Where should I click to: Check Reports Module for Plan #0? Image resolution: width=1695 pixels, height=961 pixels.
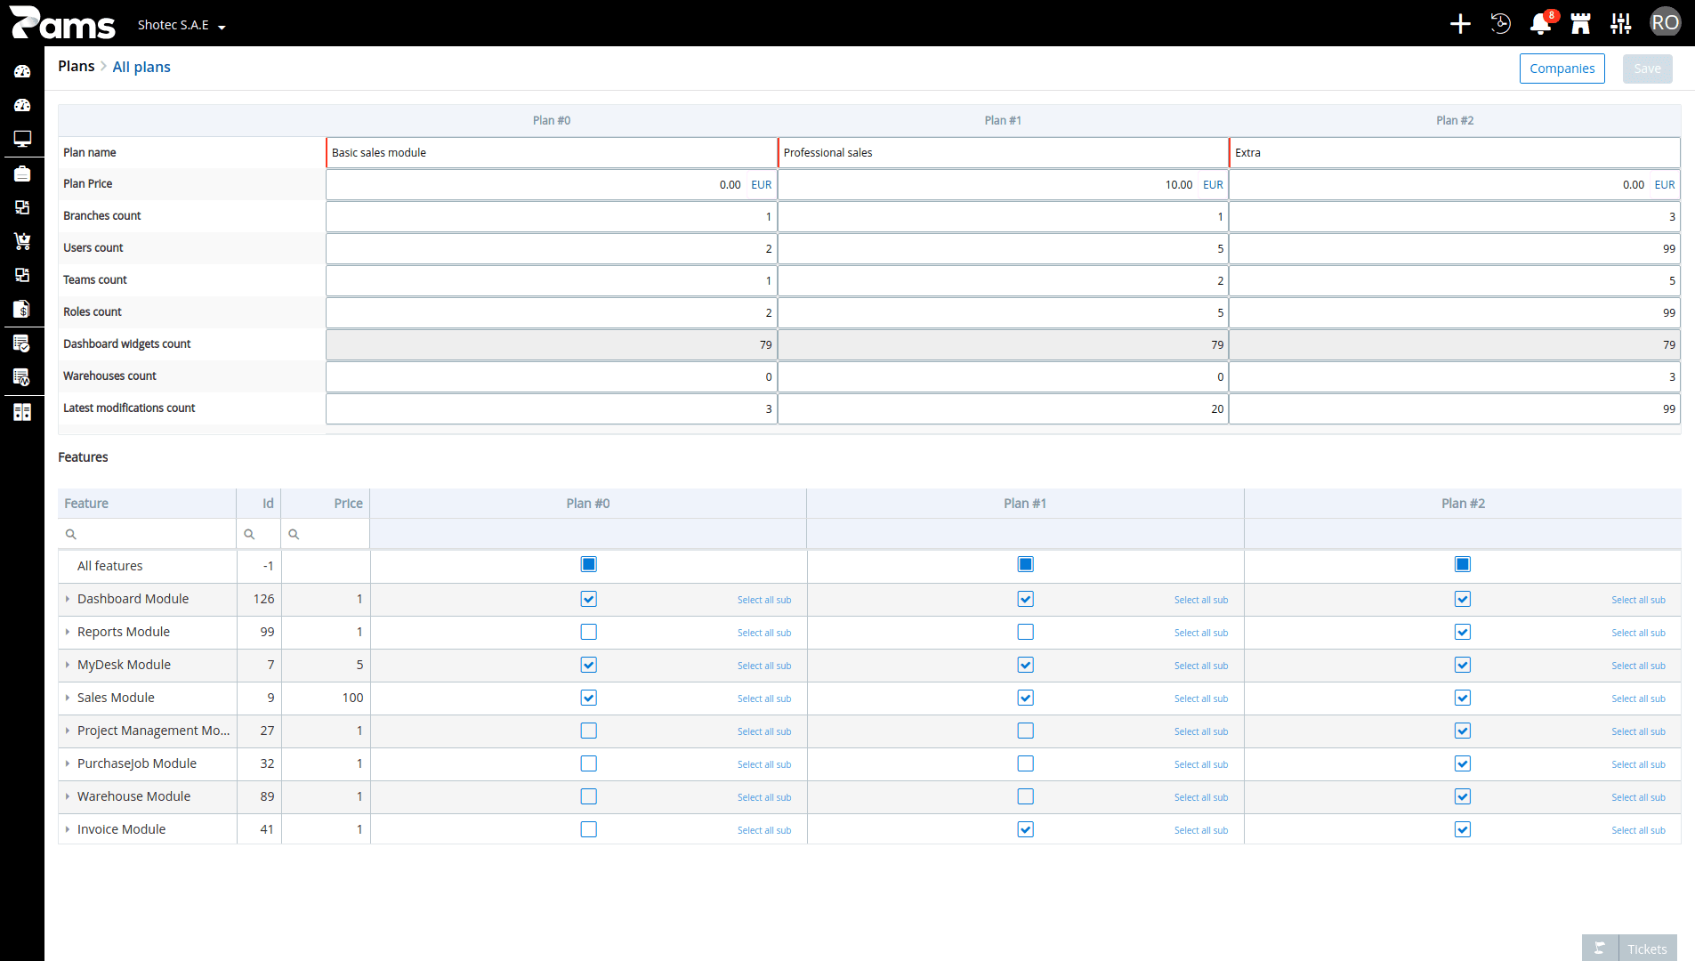coord(588,632)
